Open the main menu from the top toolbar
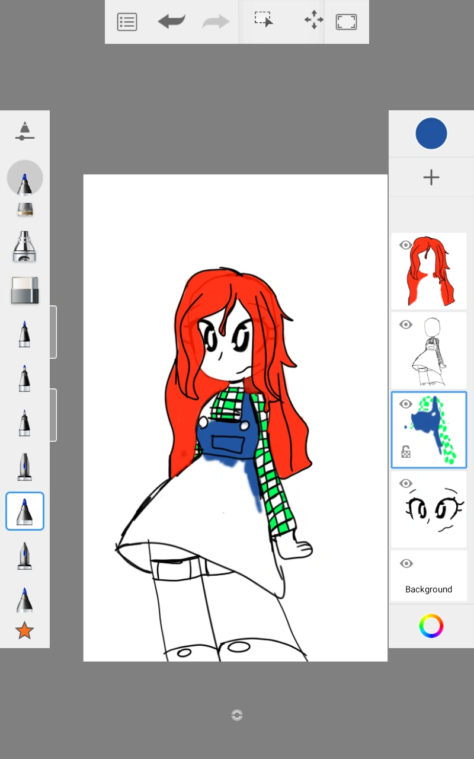The width and height of the screenshot is (474, 759). (127, 22)
